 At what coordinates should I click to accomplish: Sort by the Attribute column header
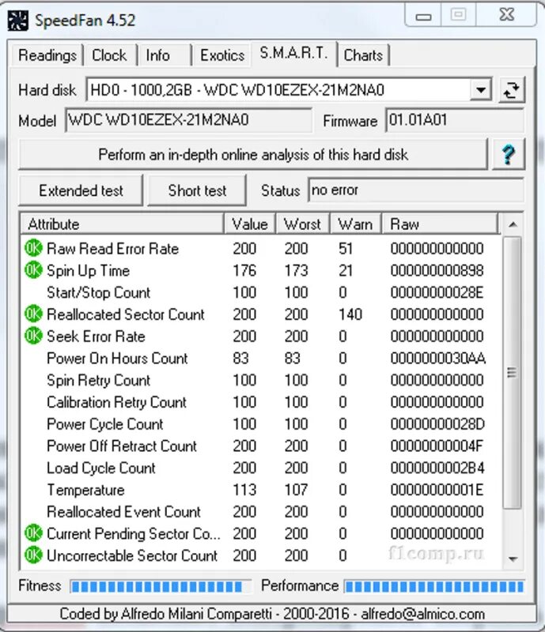click(123, 224)
